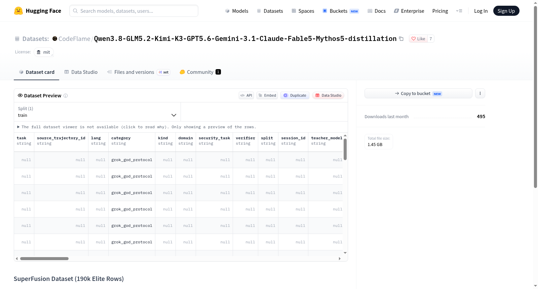Screen dimensions: 538x289
Task: Switch to the Dataset card tab
Action: coord(36,72)
